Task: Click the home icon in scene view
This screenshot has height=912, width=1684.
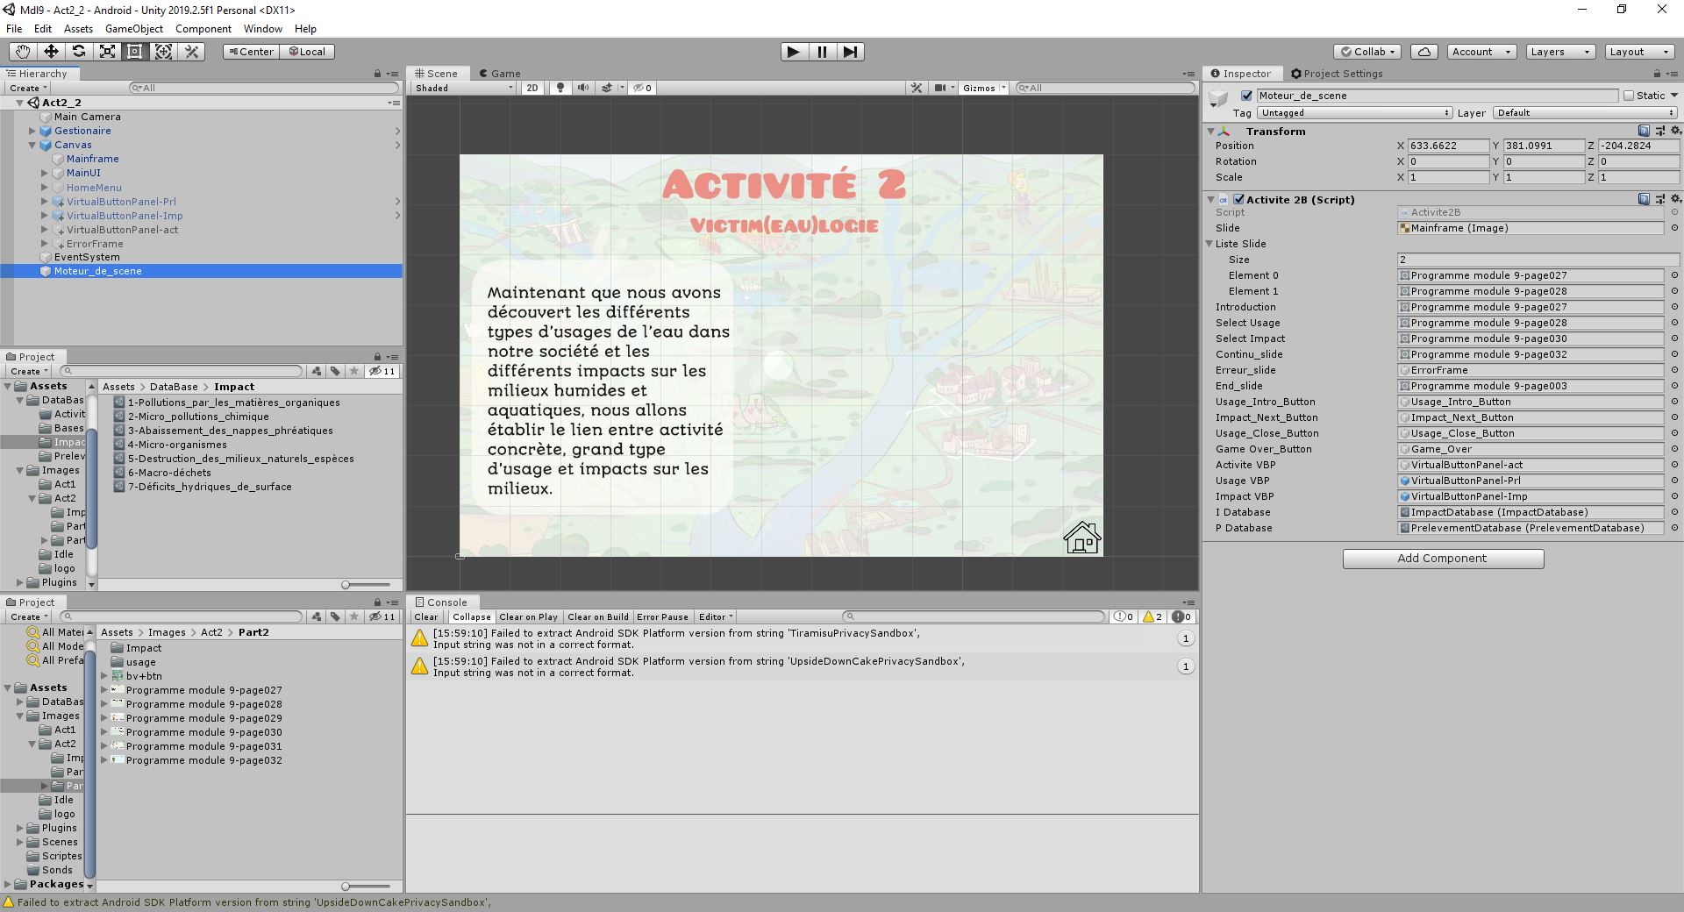Action: 1081,538
